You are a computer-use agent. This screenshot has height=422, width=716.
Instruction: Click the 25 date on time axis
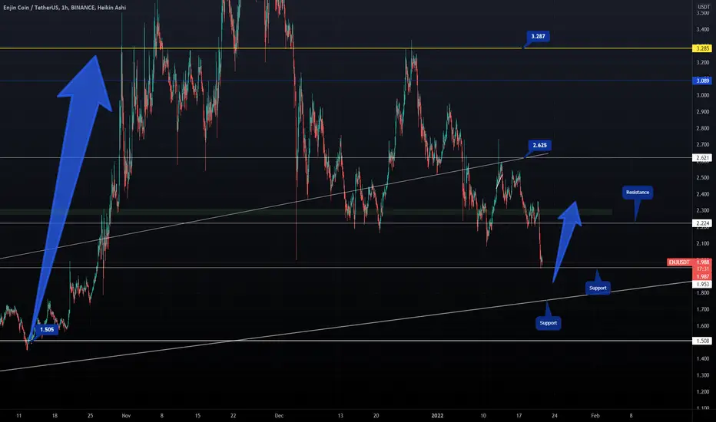[91, 416]
